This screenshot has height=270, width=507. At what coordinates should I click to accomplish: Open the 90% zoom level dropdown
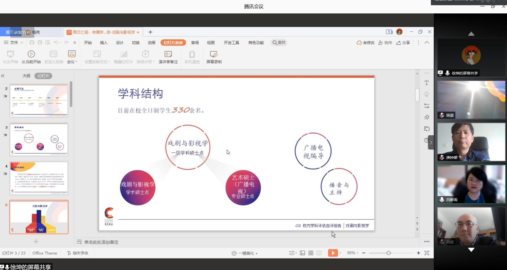point(353,253)
